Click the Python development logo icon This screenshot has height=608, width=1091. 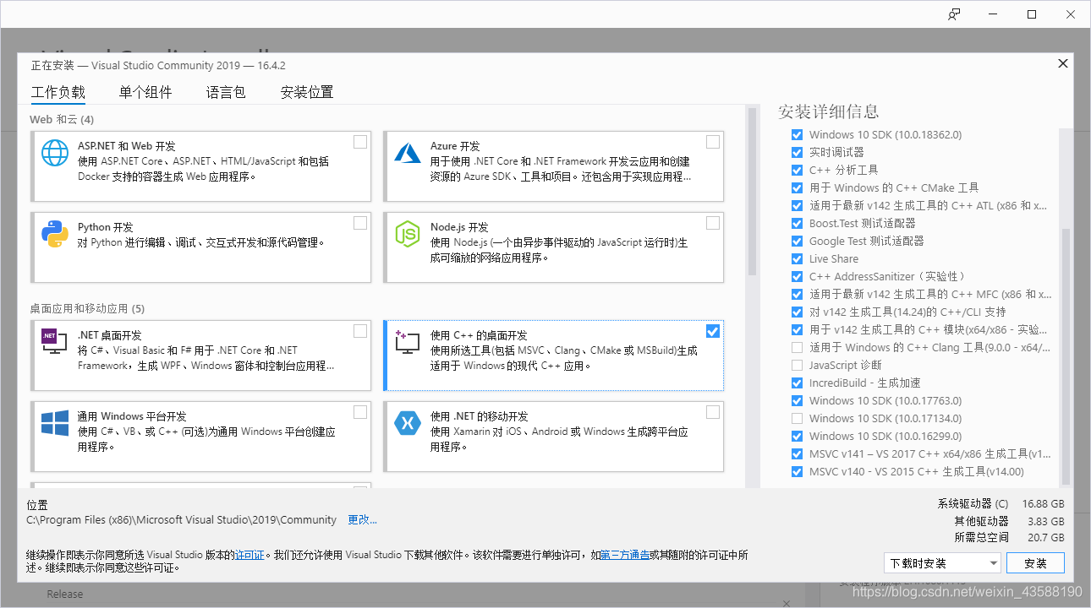55,234
